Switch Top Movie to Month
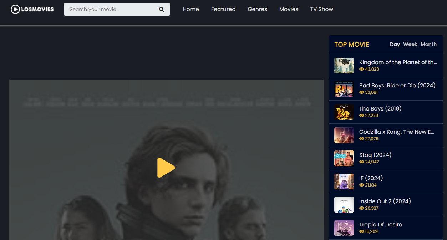The image size is (447, 240). pyautogui.click(x=428, y=44)
